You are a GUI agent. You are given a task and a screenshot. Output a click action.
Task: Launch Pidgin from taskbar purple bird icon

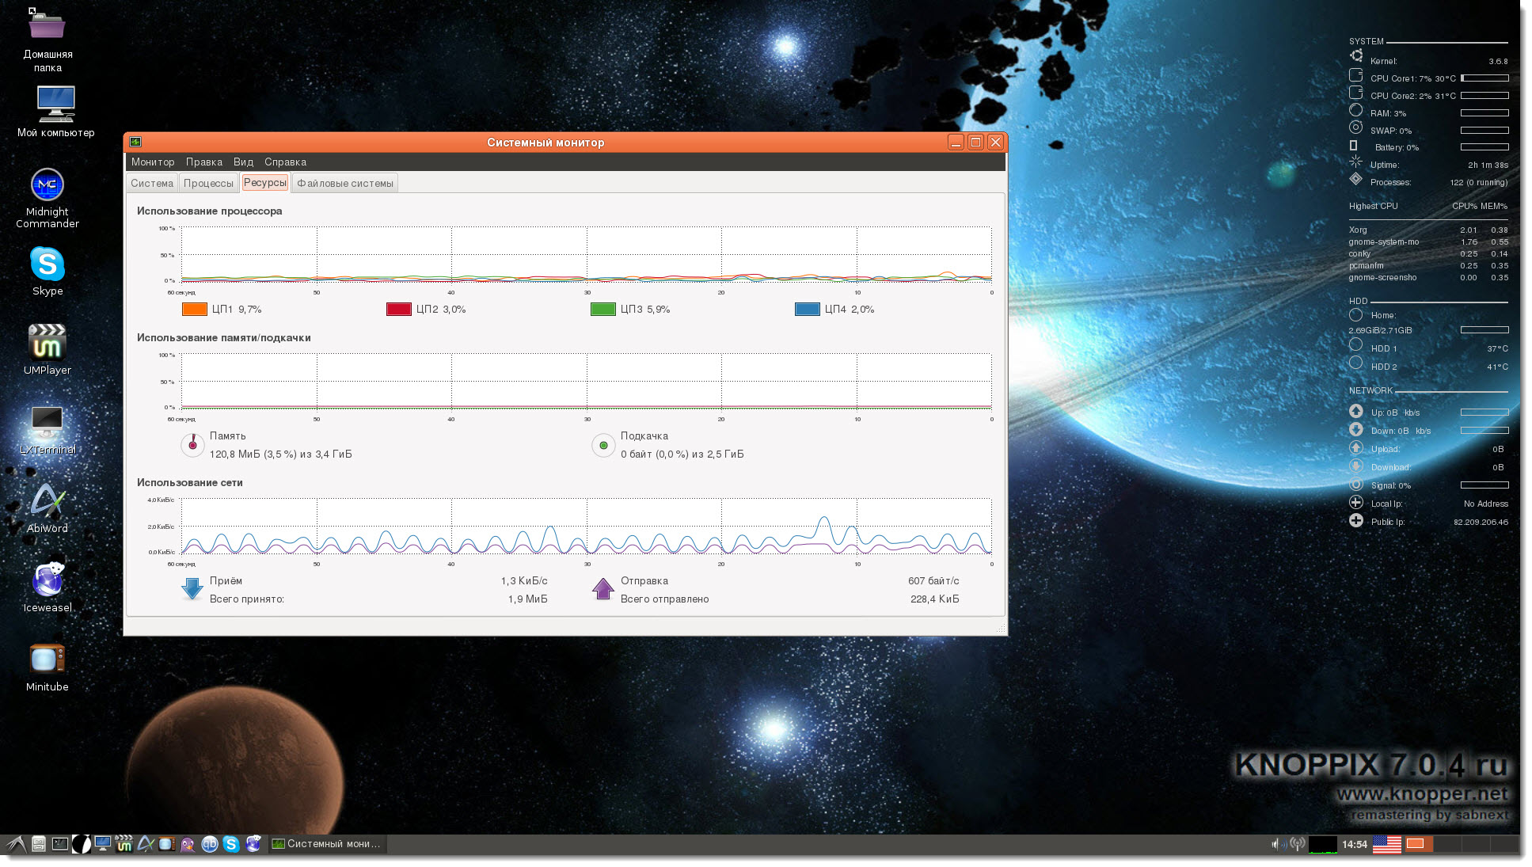coord(188,844)
